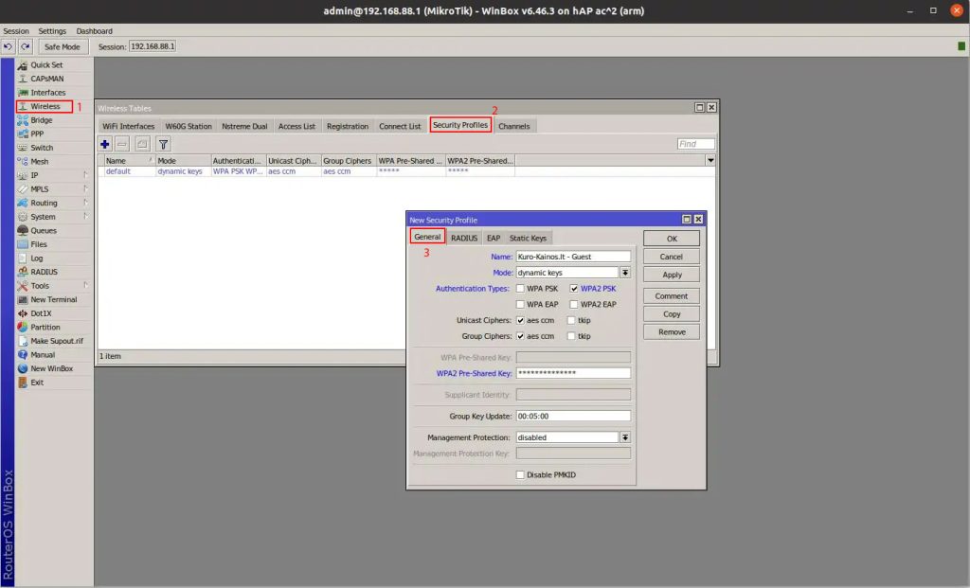The height and width of the screenshot is (588, 970).
Task: Click the WPA2 Pre-Shared Key field
Action: [x=573, y=373]
